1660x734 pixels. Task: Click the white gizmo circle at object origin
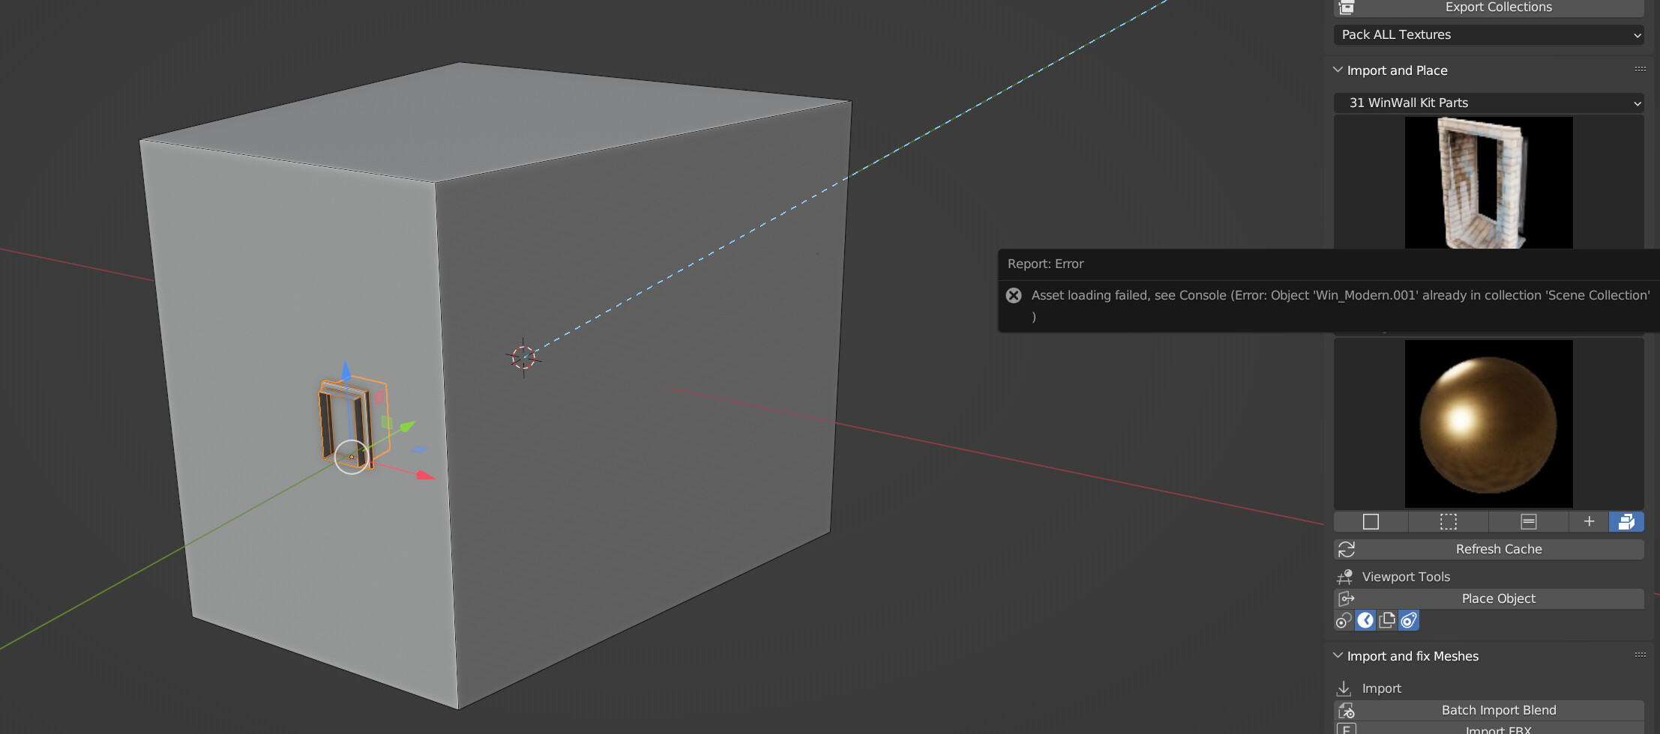[x=351, y=457]
